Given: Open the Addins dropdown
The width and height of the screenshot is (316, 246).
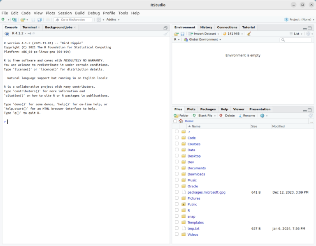Looking at the screenshot, I should (x=113, y=20).
